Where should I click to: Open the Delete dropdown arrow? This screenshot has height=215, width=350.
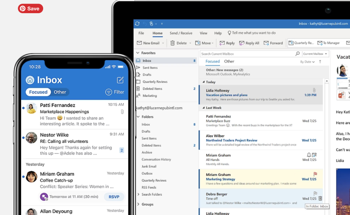(190, 43)
